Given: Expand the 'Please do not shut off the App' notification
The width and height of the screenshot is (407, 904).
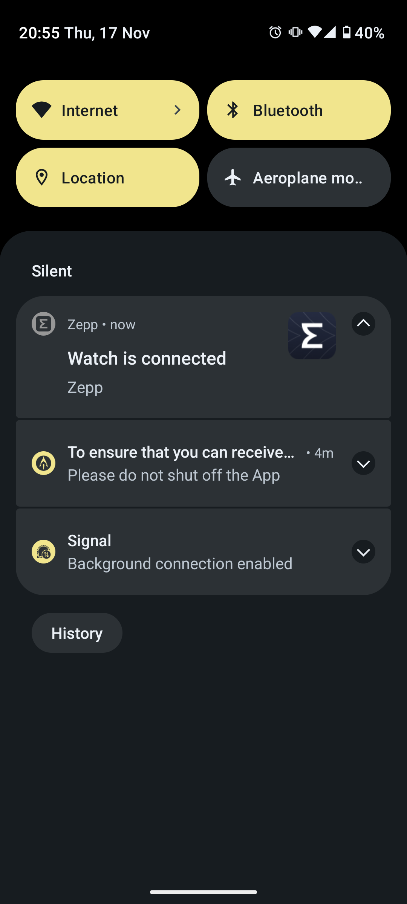Looking at the screenshot, I should (x=363, y=463).
